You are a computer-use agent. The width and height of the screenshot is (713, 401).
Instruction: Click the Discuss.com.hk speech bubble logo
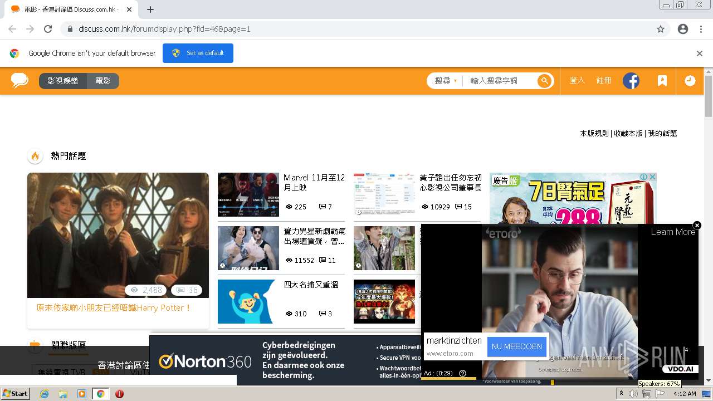click(19, 80)
